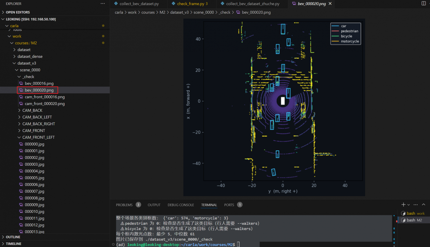Image resolution: width=430 pixels, height=247 pixels.
Task: Expand the dataset folder
Action: [55, 50]
